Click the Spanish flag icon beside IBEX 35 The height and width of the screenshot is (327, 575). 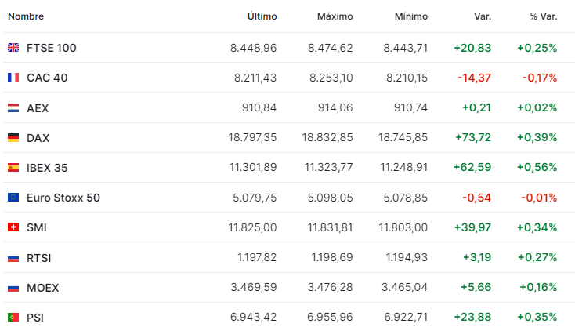click(13, 168)
